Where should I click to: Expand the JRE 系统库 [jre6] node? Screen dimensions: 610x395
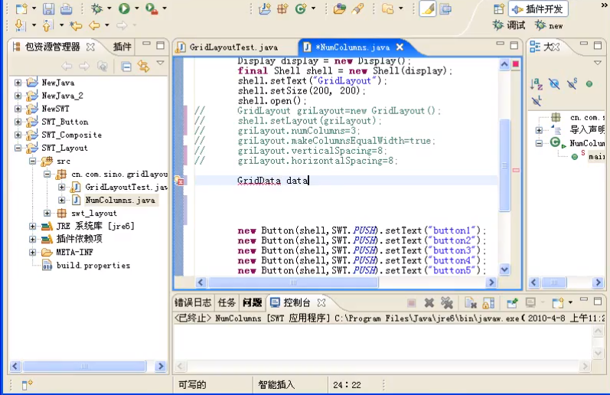coord(33,226)
